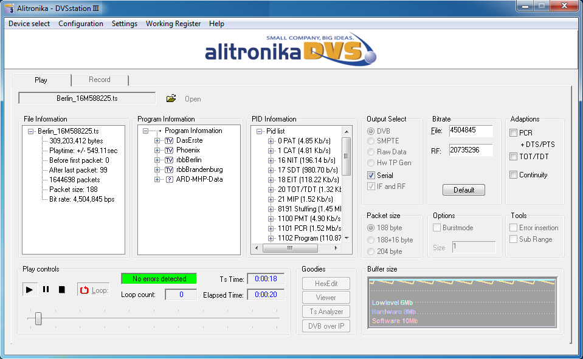Viewport: 583px width, 359px height.
Task: Select the DasErste TV program icon
Action: (169, 140)
